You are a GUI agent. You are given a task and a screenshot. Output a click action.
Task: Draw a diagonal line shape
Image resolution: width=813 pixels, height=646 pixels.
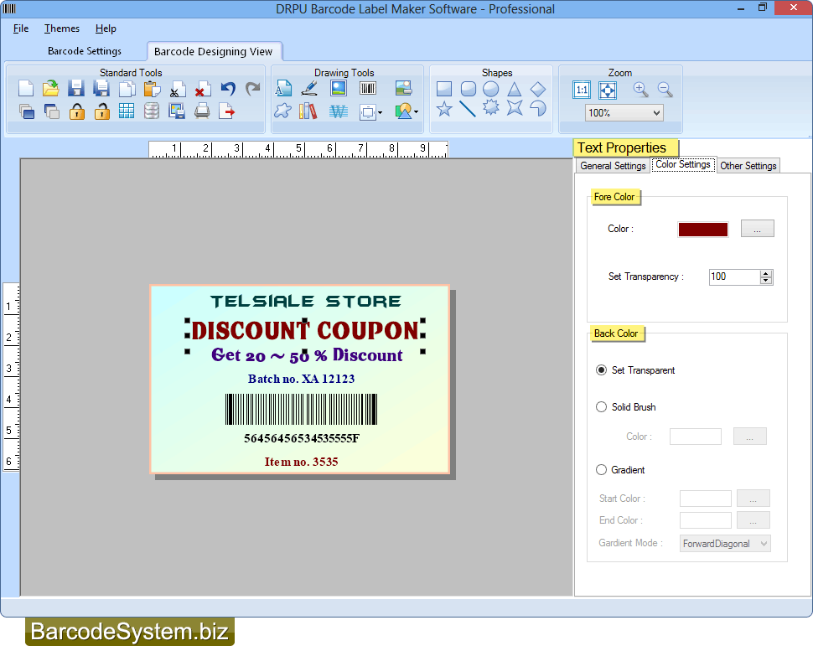(x=467, y=110)
